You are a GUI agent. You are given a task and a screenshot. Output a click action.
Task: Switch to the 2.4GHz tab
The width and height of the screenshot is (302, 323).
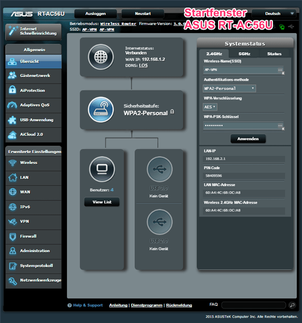coord(214,54)
